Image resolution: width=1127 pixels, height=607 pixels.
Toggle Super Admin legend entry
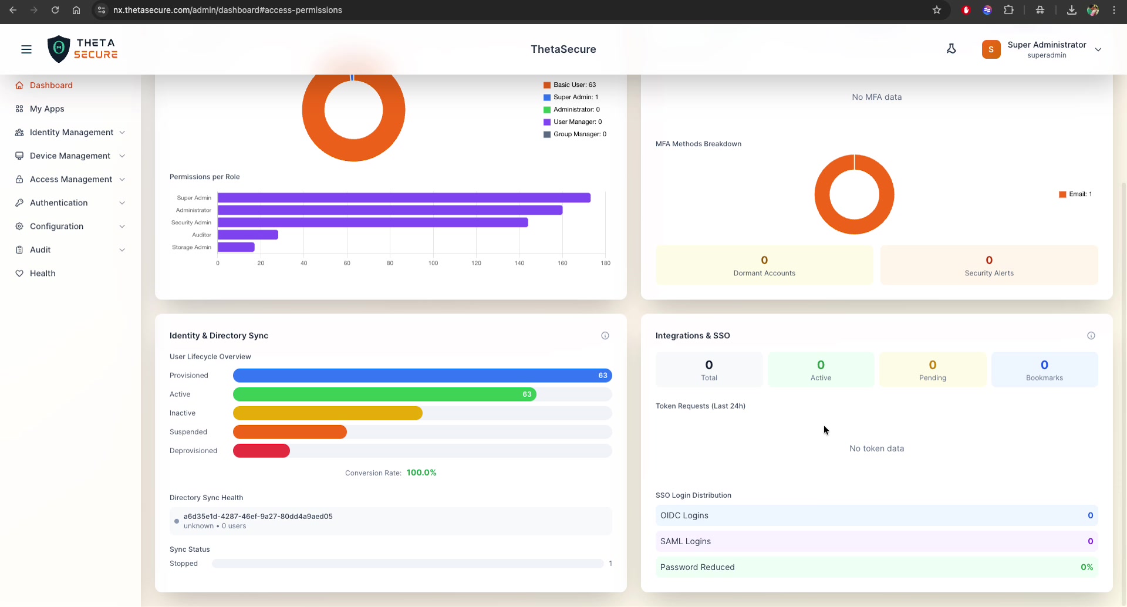coord(571,97)
